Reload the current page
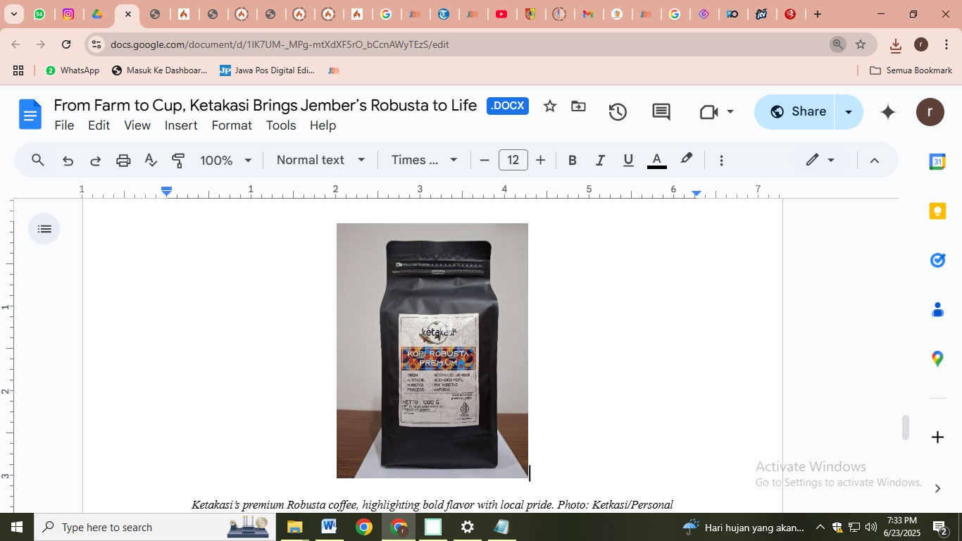This screenshot has height=541, width=962. coord(66,44)
